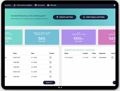120x91 pixels.
Task: Open the Public auctions & suppliers menu item
Action: pos(24,5)
